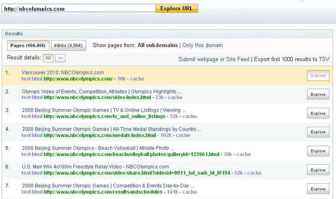Image resolution: width=336 pixels, height=199 pixels.
Task: Explore the TV & Online Listings result
Action: (x=318, y=113)
